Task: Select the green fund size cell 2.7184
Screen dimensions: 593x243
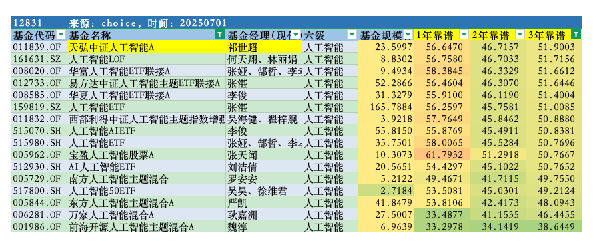Action: click(386, 190)
